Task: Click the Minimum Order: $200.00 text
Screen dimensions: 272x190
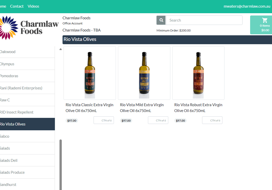Action: [x=174, y=30]
